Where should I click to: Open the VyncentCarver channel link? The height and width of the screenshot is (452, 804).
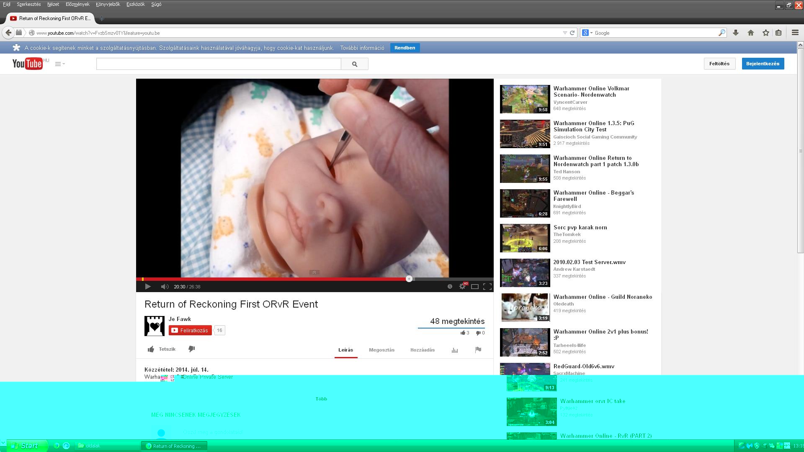(x=570, y=102)
